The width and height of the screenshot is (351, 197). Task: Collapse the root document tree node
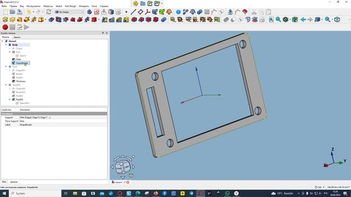[2, 41]
